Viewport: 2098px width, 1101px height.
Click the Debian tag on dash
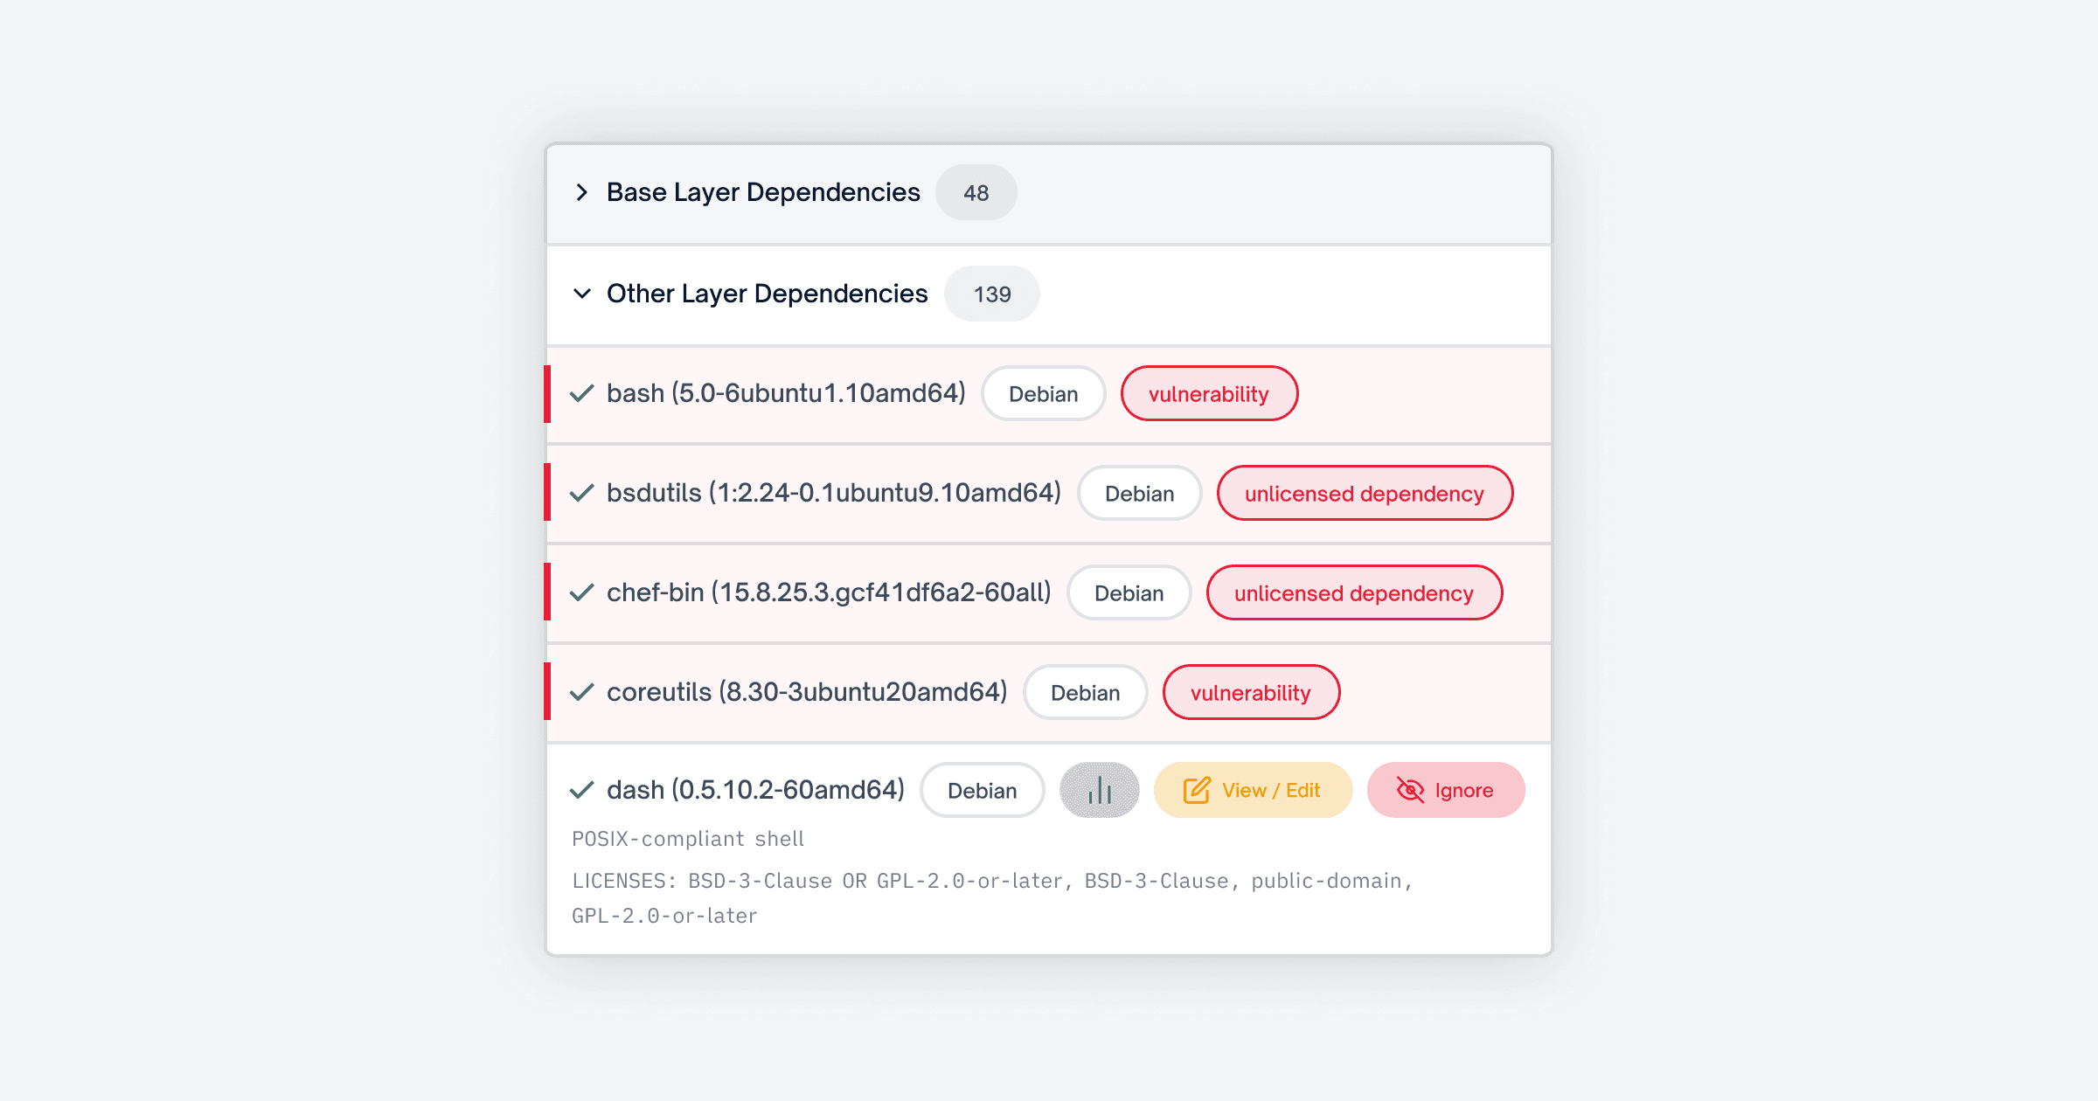click(x=982, y=791)
